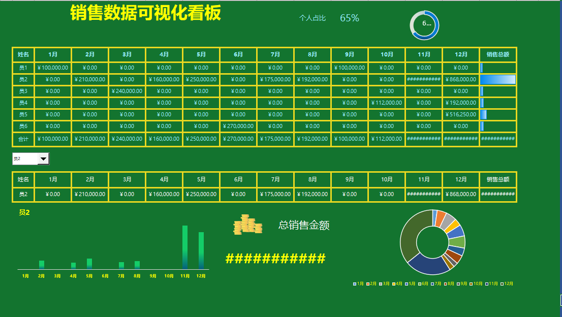Viewport: 562px width, 317px height.
Task: Select the ¥250,000.00 cell in the detail table
Action: click(x=201, y=194)
